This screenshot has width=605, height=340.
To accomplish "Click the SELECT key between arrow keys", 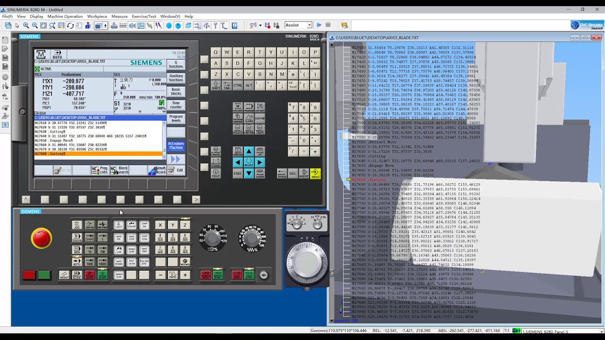I will click(x=249, y=162).
